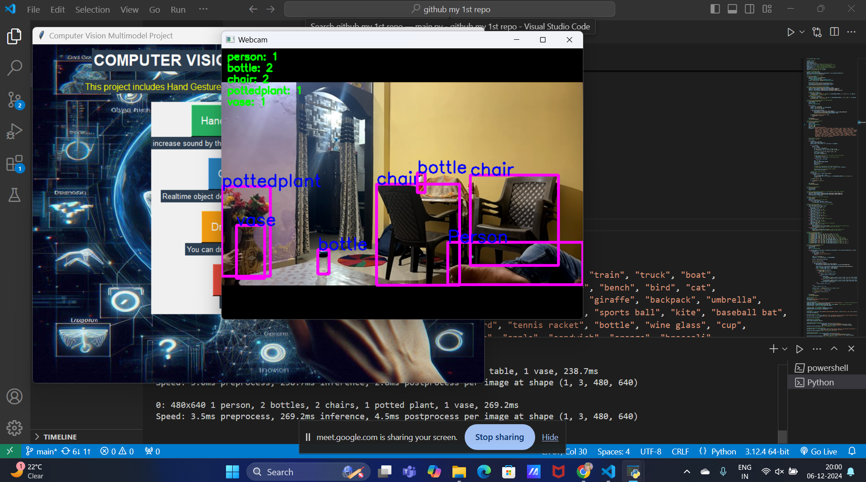Select the Python terminal
Screen dimensions: 866x482
tap(827, 382)
